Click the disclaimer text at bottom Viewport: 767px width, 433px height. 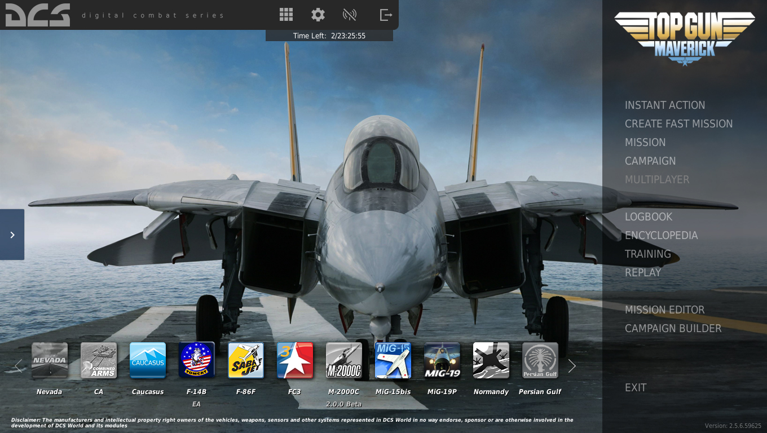pos(292,423)
